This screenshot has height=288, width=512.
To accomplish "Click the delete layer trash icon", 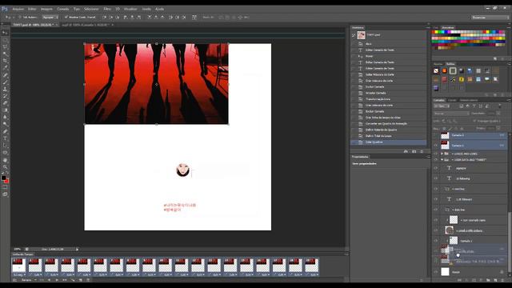I will 502,280.
